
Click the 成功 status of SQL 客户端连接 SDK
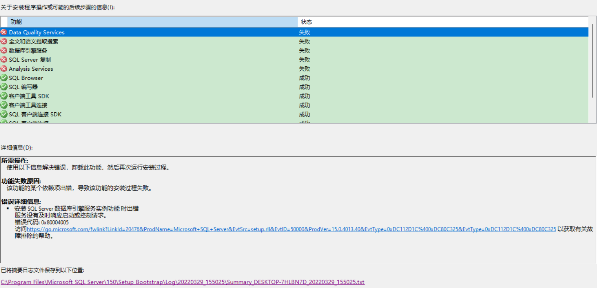click(304, 114)
